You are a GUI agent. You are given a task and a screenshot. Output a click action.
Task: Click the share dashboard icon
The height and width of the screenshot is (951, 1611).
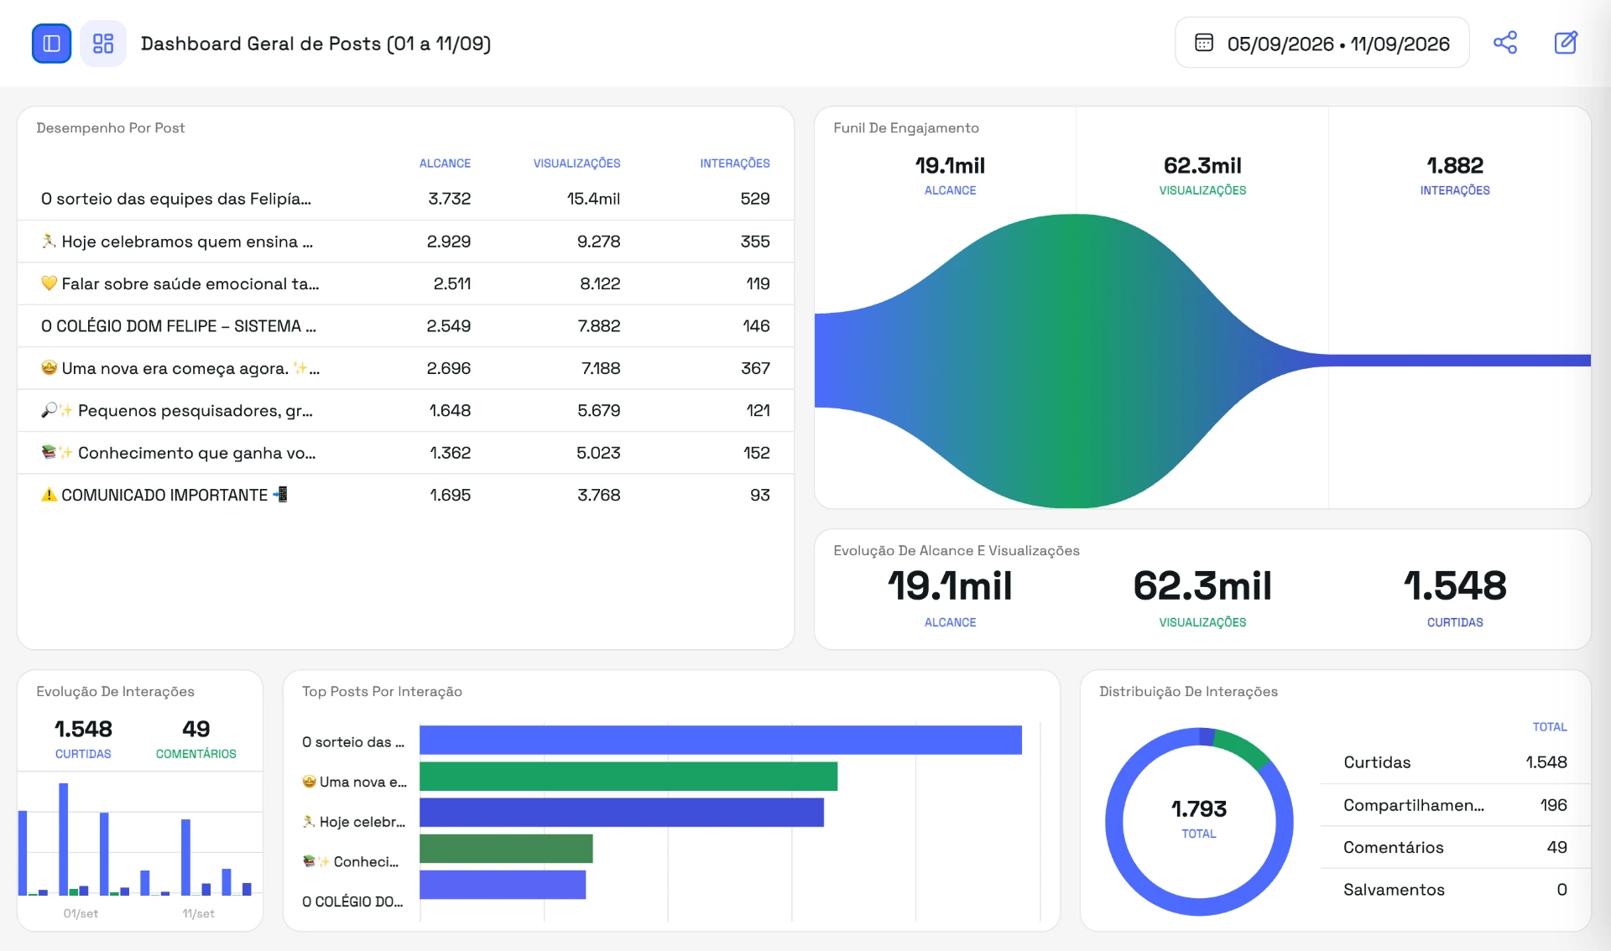click(1505, 43)
